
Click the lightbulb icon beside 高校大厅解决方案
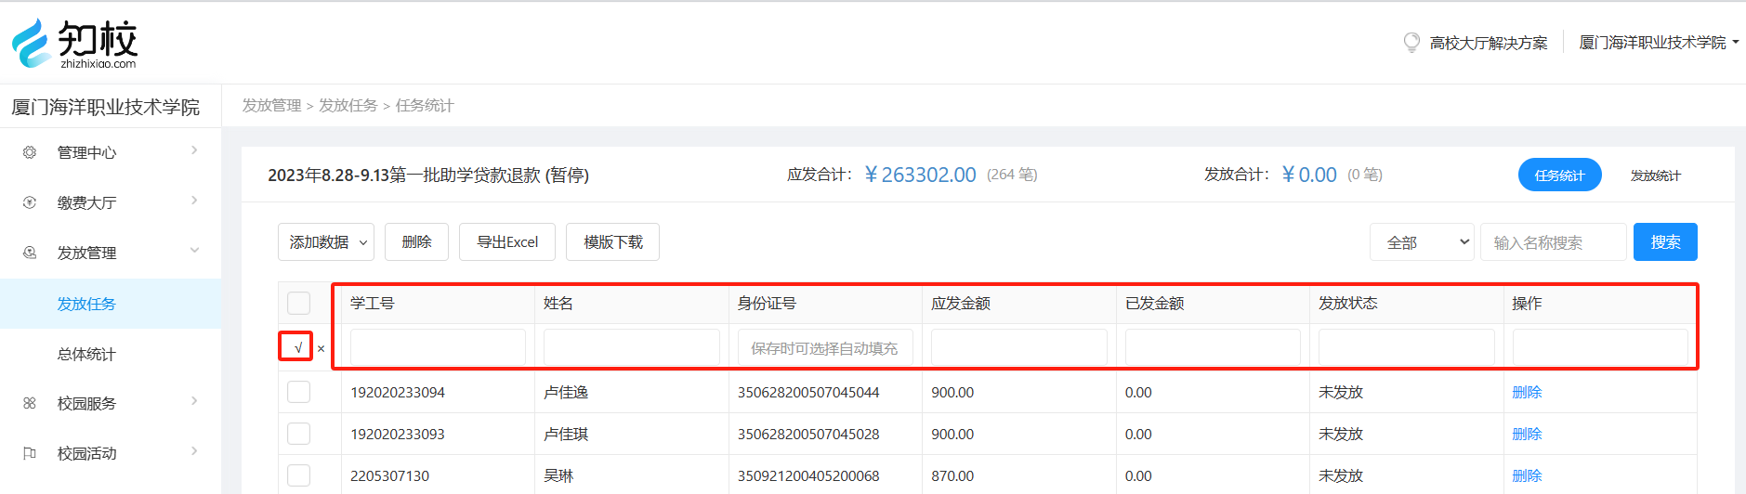point(1411,43)
